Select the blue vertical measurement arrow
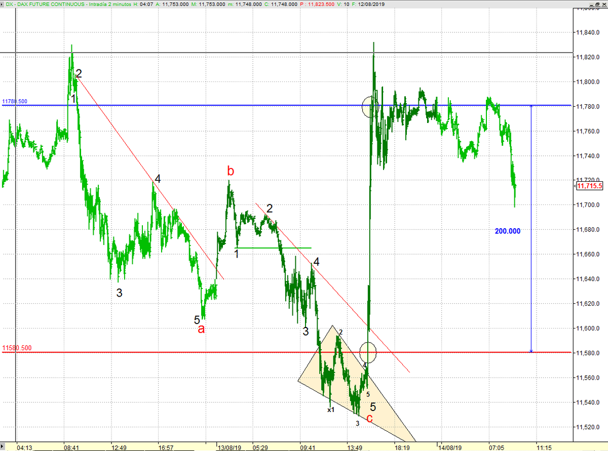 tap(531, 229)
